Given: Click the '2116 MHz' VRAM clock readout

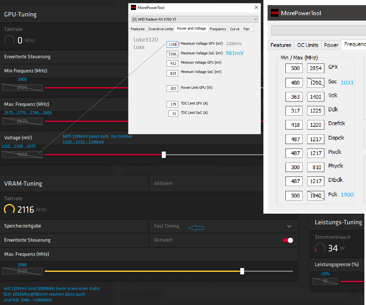Looking at the screenshot, I should 32,209.
